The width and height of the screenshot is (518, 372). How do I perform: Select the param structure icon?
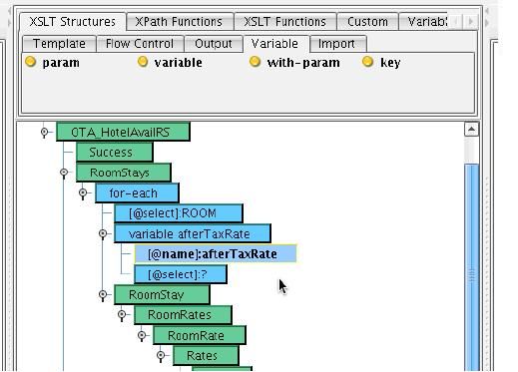click(31, 62)
